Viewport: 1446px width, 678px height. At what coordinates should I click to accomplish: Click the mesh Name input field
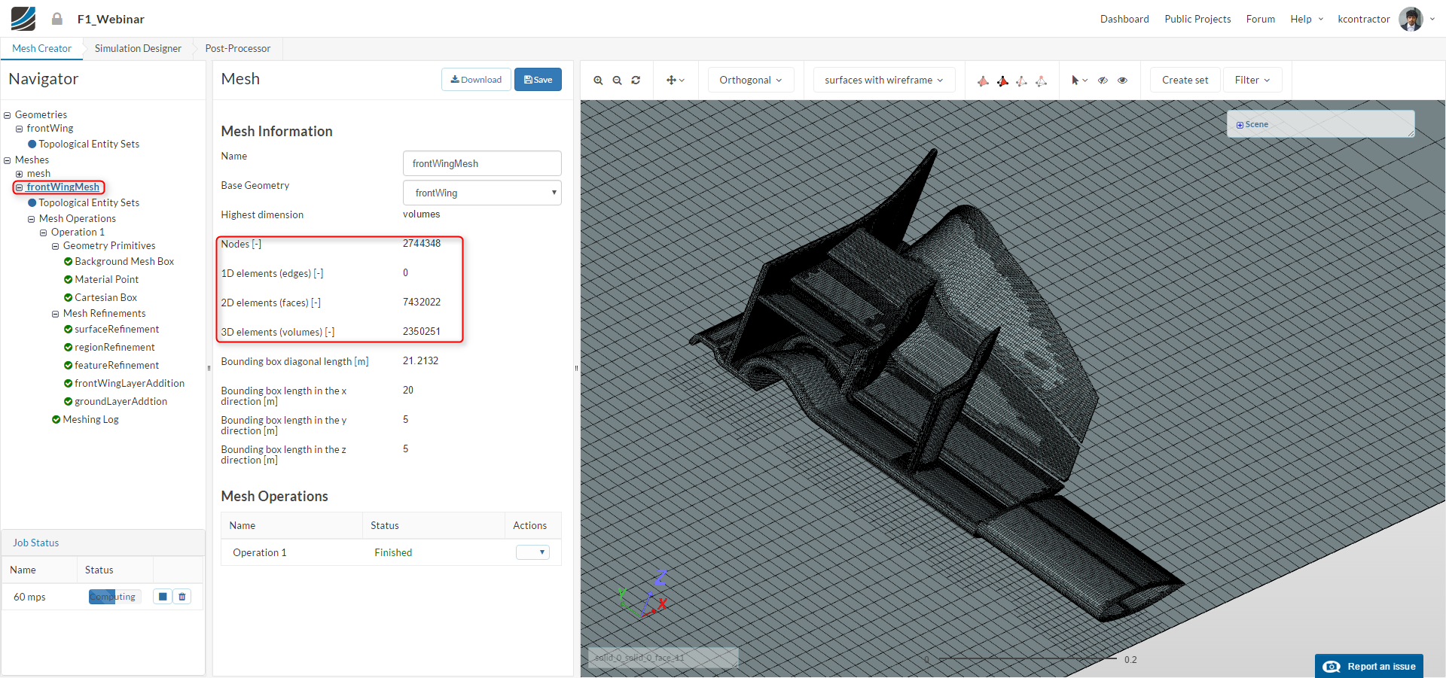[482, 163]
